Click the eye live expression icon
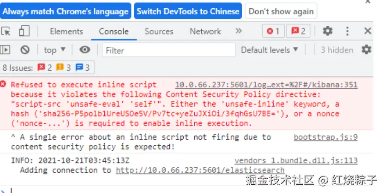Image resolution: width=384 pixels, height=193 pixels. point(85,50)
